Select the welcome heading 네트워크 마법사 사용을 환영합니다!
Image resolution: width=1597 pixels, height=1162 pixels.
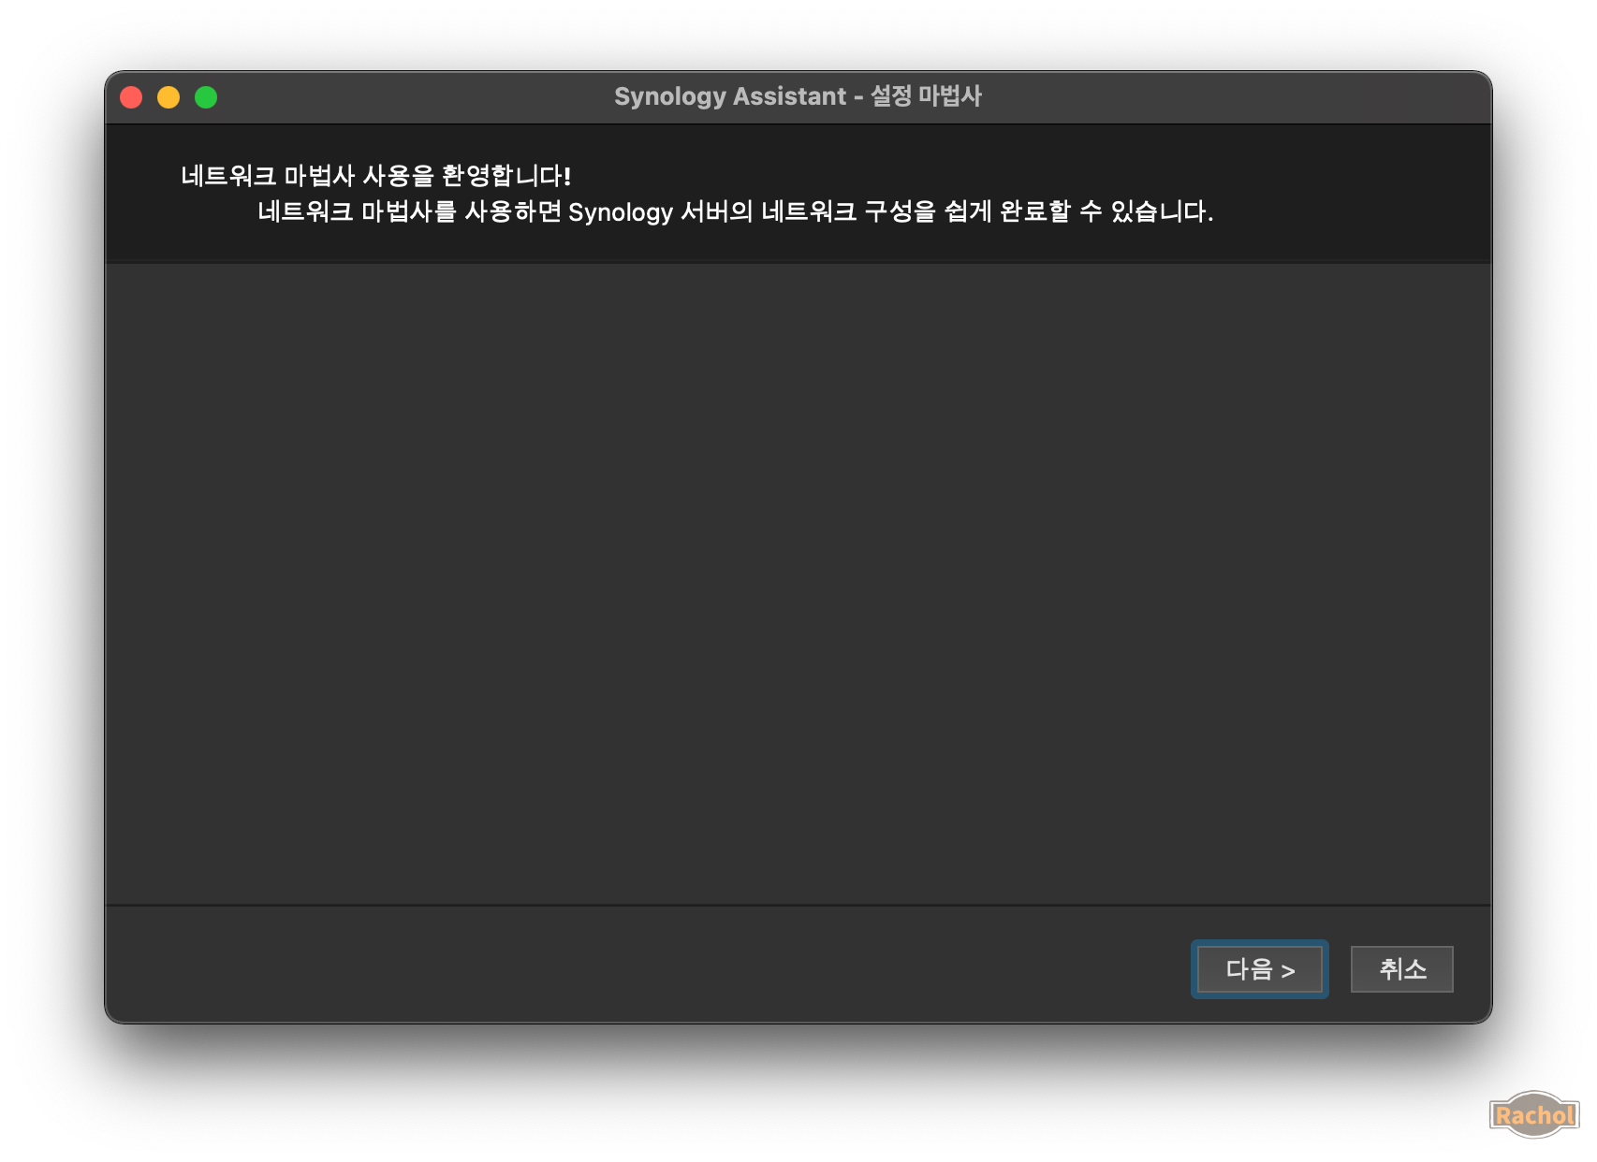[375, 175]
